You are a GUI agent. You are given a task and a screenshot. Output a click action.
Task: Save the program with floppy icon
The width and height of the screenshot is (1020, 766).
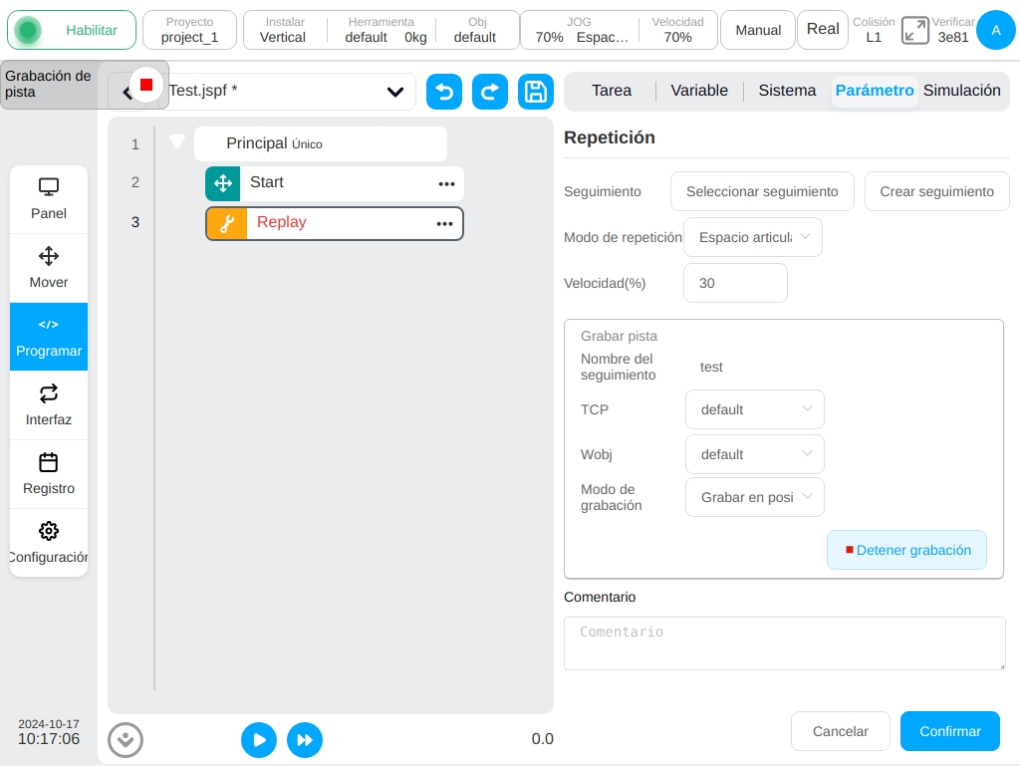click(x=535, y=92)
